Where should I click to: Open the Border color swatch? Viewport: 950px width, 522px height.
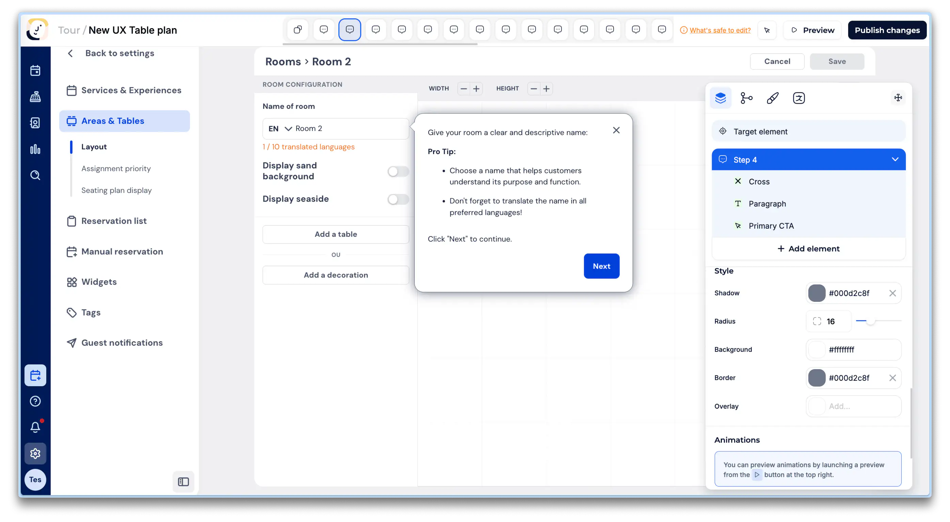pos(817,378)
